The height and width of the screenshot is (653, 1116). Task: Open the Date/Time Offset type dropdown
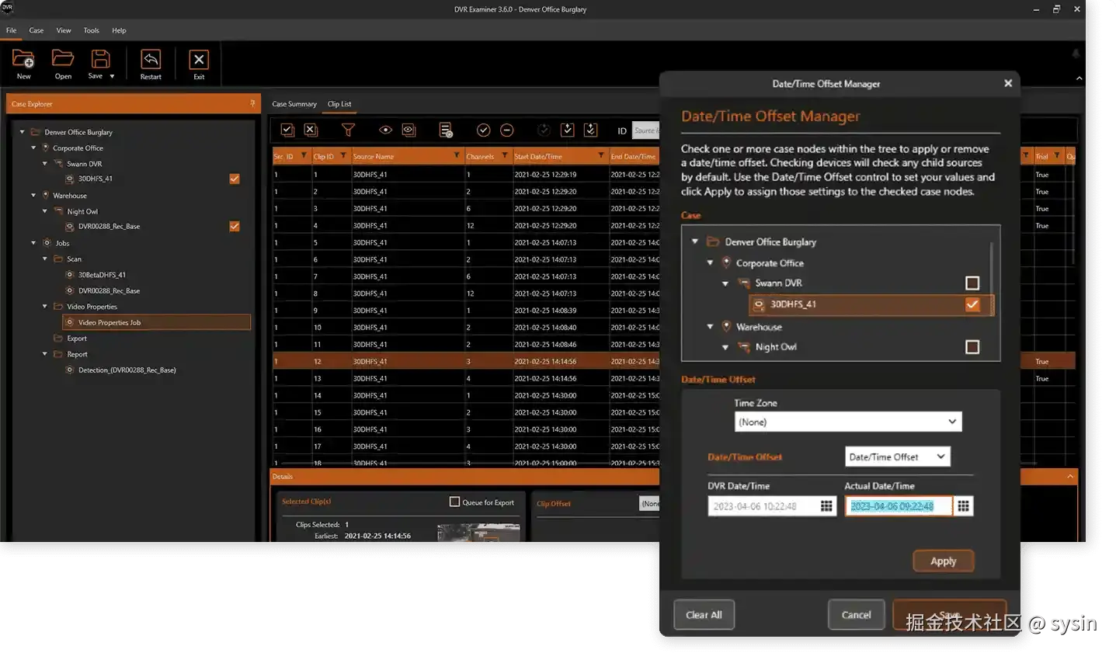coord(898,457)
